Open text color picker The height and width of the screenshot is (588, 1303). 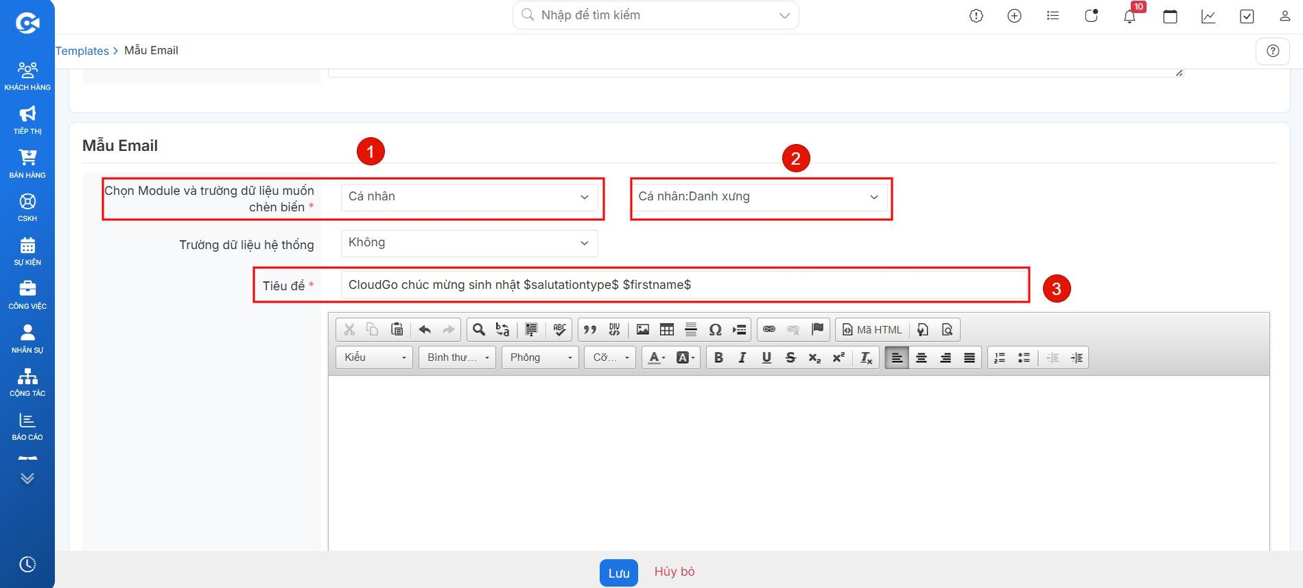(657, 357)
